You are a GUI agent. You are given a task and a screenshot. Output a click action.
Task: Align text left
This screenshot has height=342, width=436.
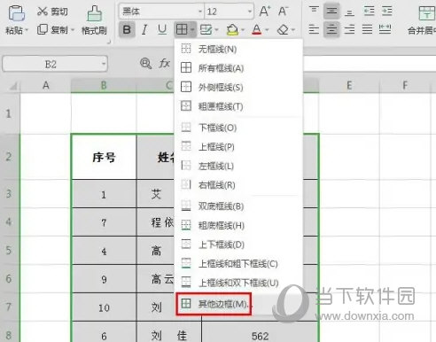(314, 29)
